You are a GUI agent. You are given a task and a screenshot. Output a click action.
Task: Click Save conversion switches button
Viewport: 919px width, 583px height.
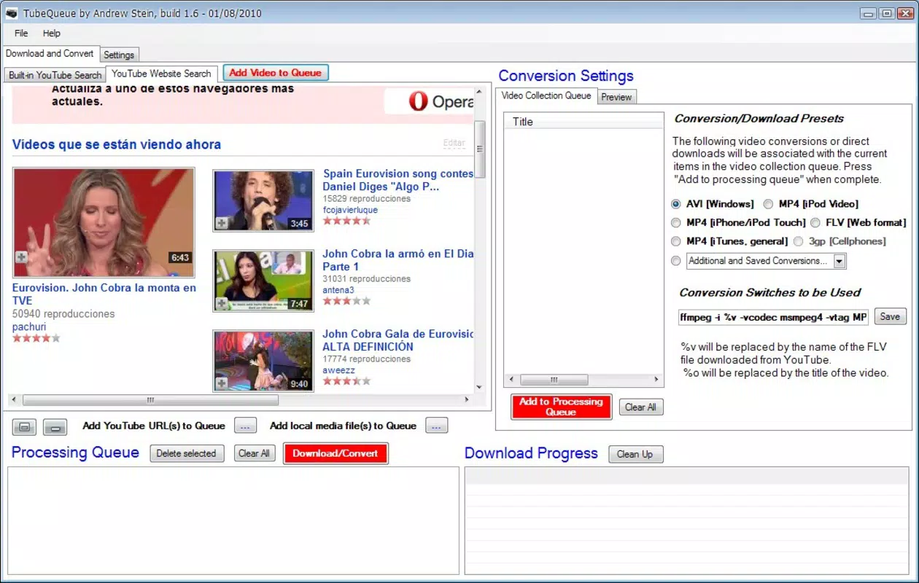[890, 316]
